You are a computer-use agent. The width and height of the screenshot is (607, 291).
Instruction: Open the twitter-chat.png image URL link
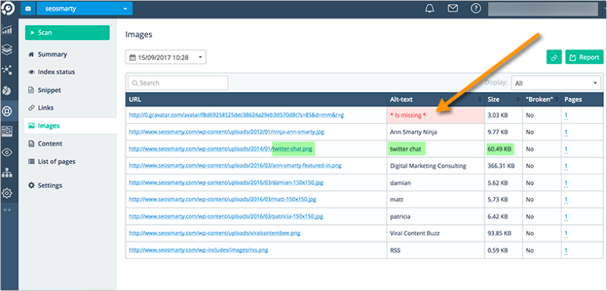[222, 148]
